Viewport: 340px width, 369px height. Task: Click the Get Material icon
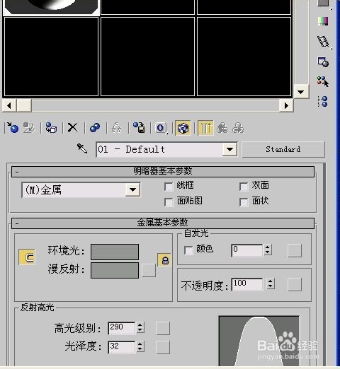pos(13,128)
